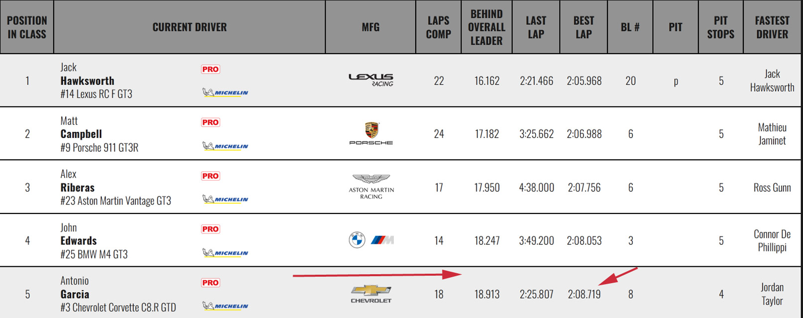
Task: Click the Michelin logo in Matt Campbell's row
Action: 226,146
